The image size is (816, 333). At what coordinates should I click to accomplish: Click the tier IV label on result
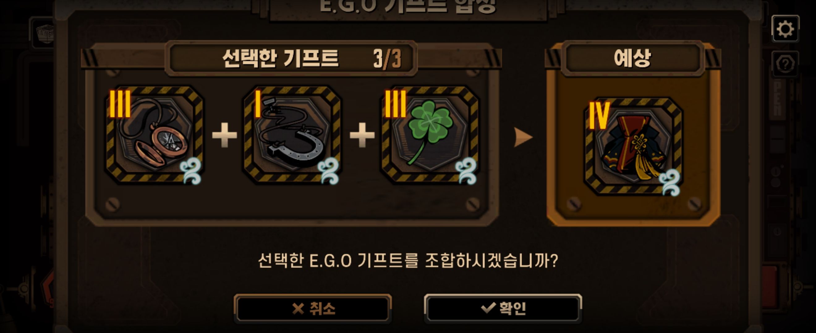click(599, 115)
